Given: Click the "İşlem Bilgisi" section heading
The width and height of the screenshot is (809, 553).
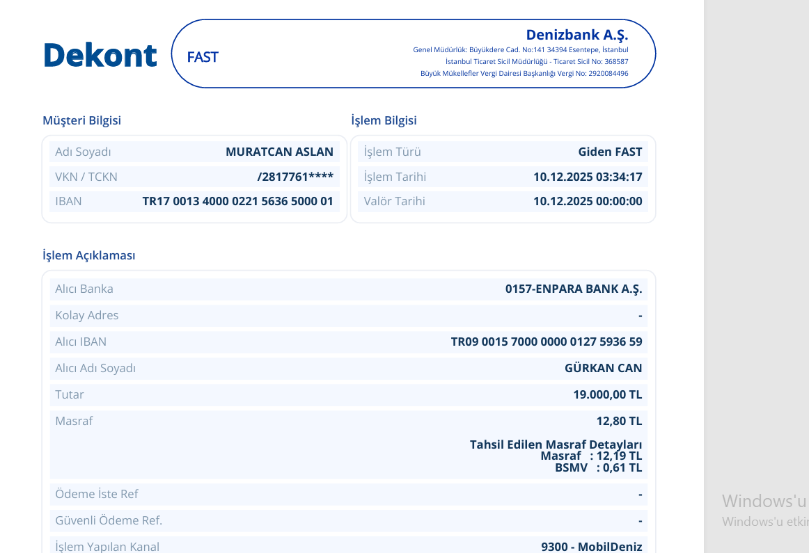Looking at the screenshot, I should point(384,120).
